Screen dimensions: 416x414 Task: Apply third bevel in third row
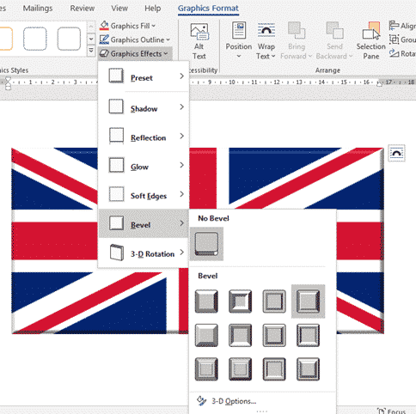point(274,369)
